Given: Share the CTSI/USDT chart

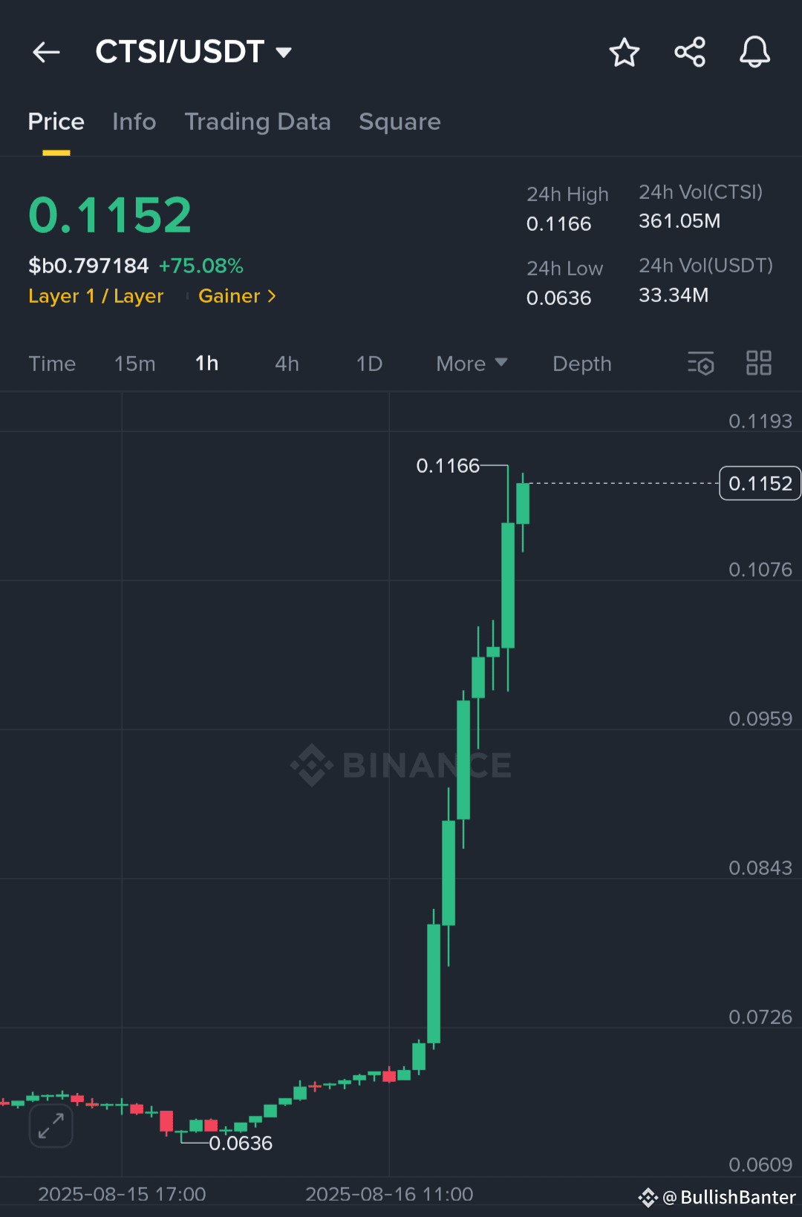Looking at the screenshot, I should (690, 52).
